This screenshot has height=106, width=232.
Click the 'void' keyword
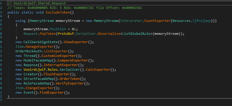(39, 12)
